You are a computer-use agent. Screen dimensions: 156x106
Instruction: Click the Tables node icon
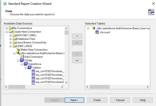(x=30, y=67)
